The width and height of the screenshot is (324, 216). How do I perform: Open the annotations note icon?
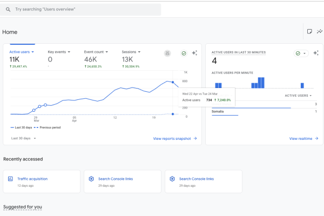click(309, 31)
